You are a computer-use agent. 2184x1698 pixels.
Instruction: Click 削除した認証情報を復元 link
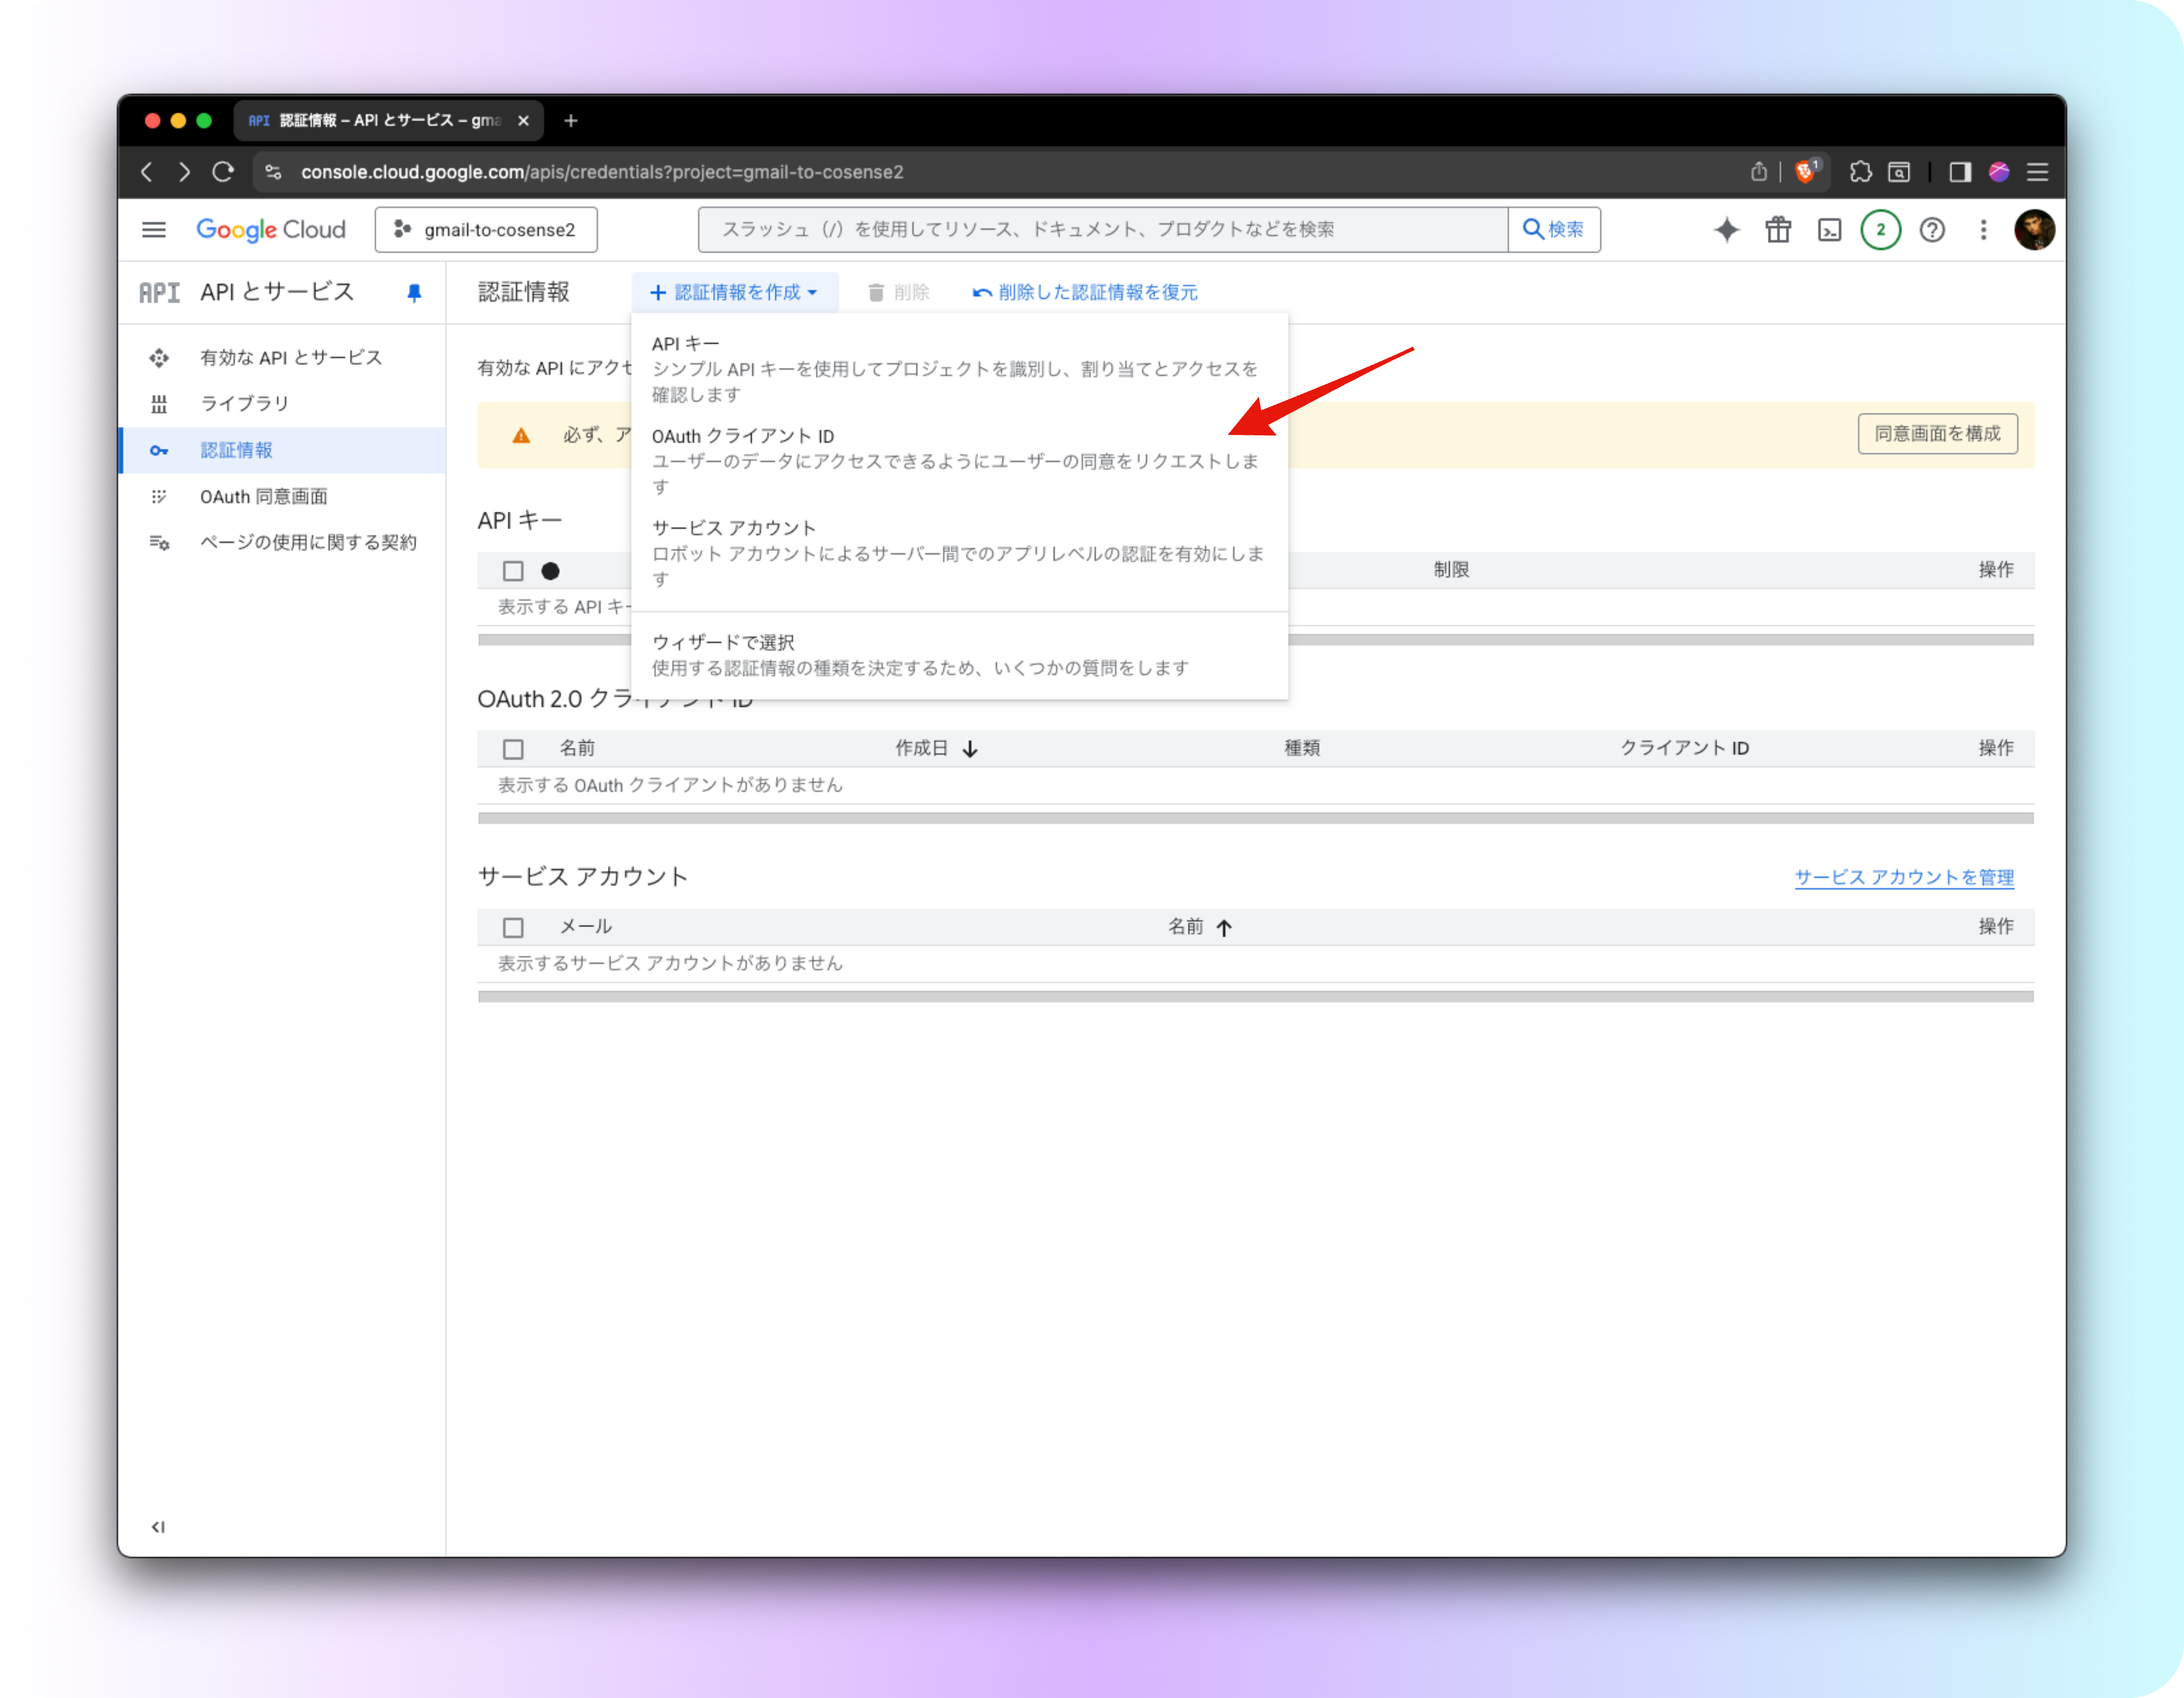(x=1084, y=293)
